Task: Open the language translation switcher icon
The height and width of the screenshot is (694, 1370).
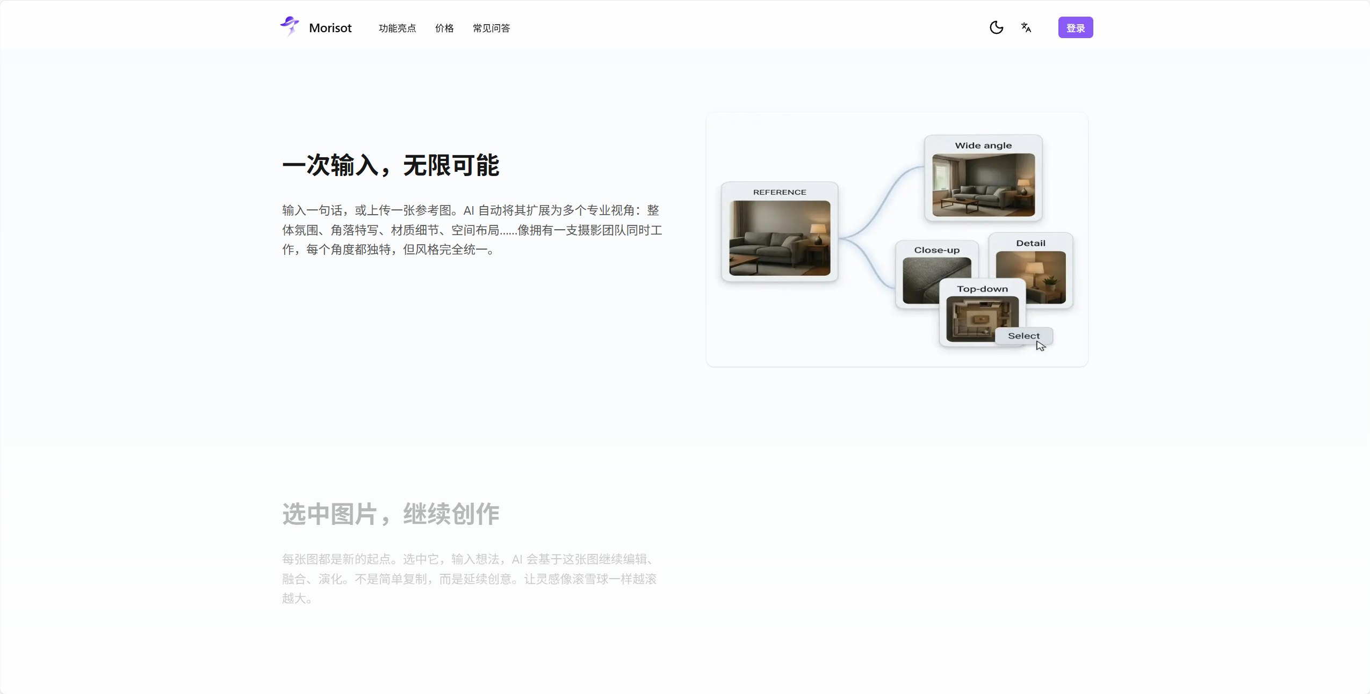Action: pyautogui.click(x=1026, y=27)
